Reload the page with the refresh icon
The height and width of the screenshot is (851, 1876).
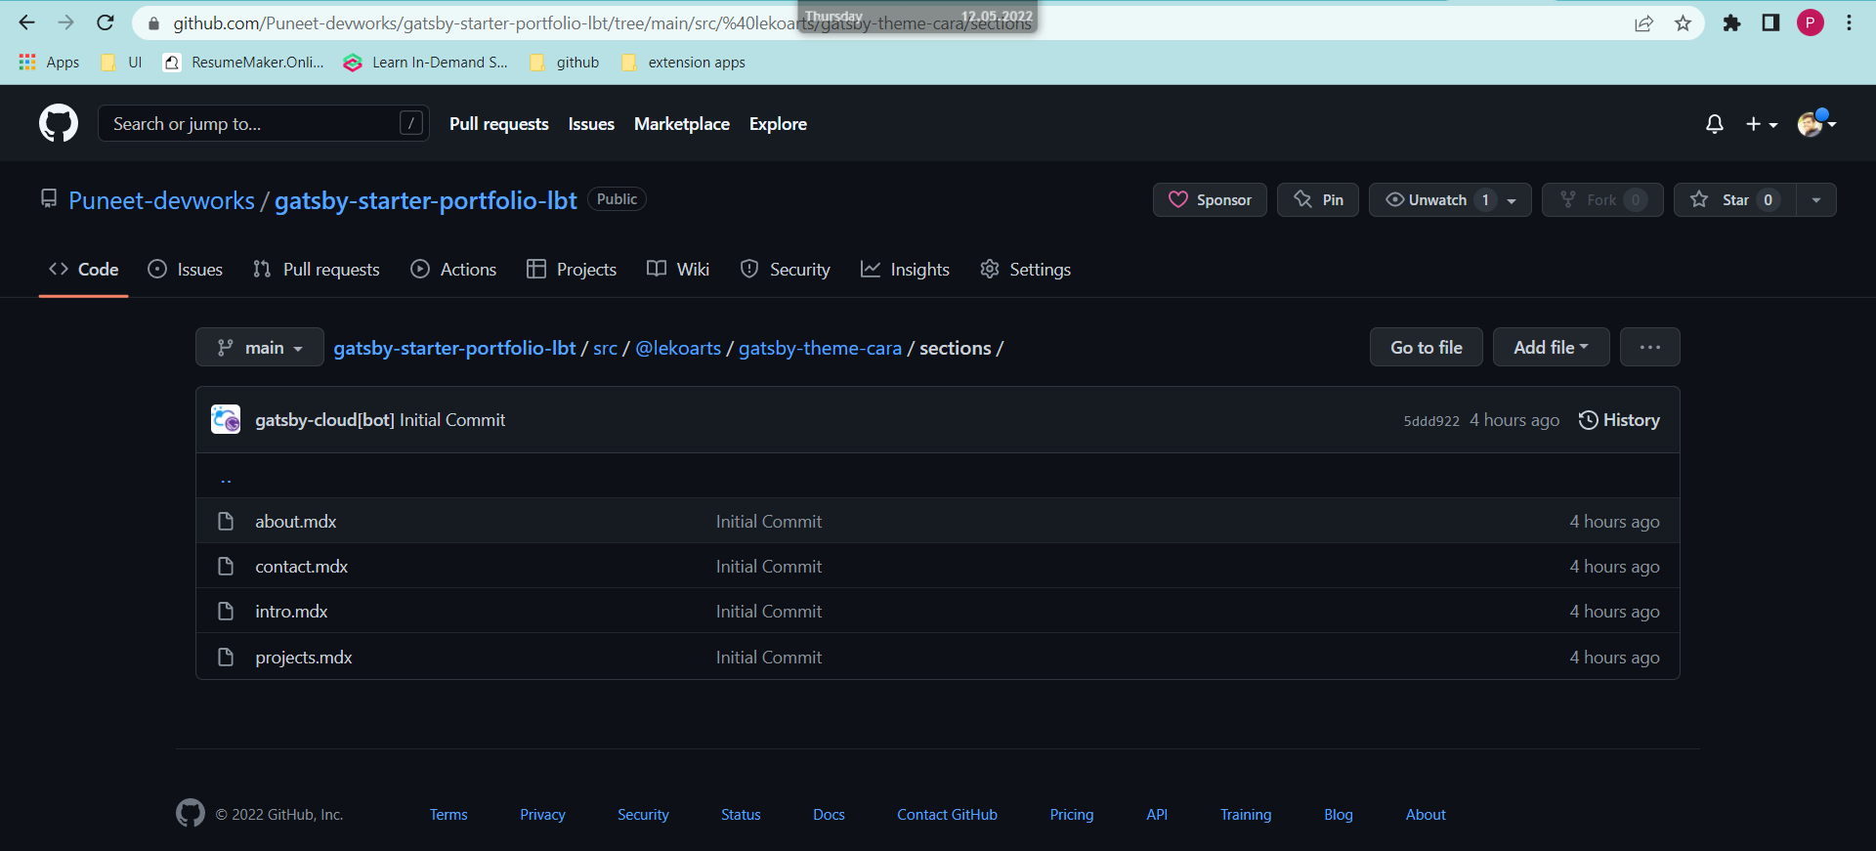pos(106,22)
